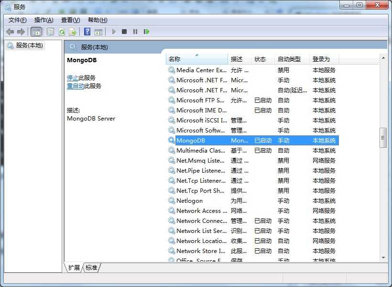Image resolution: width=392 pixels, height=287 pixels.
Task: Click the gear icon beside MongoDB row
Action: point(172,140)
